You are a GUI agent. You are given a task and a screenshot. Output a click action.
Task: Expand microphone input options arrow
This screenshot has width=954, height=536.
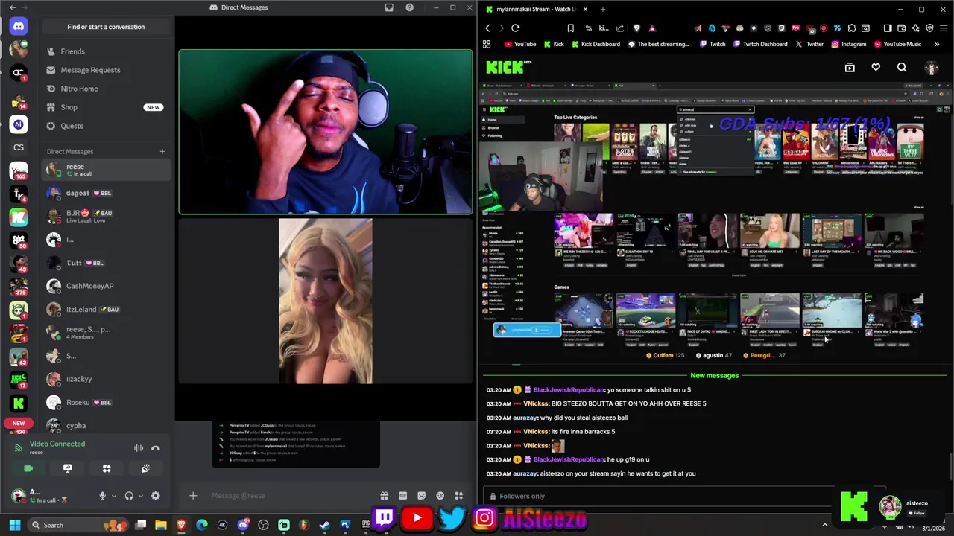pos(114,496)
